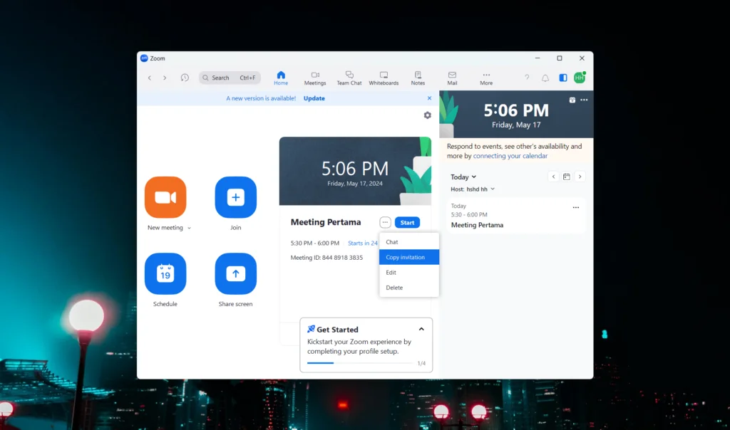Choose Delete in the meeting menu
This screenshot has width=730, height=430.
coord(394,288)
